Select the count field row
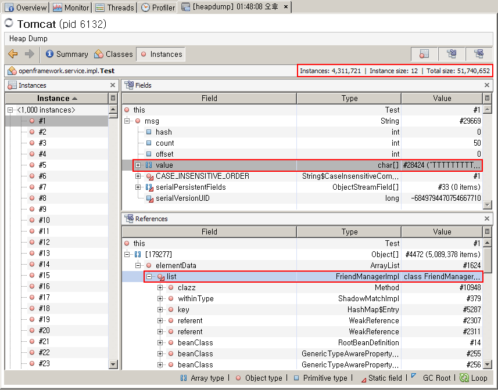Screen dimensions: 498x390 pyautogui.click(x=302, y=143)
